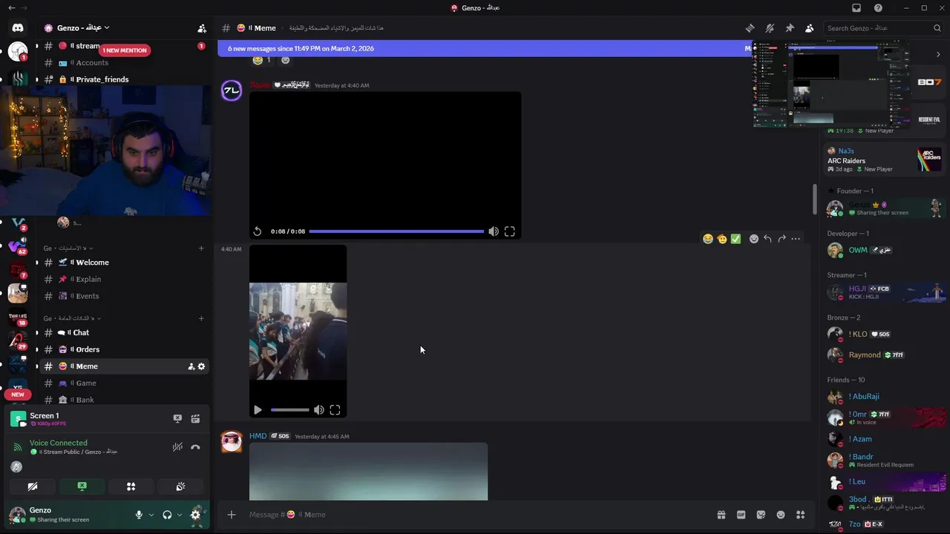React with the laughing emoji
Image resolution: width=950 pixels, height=534 pixels.
click(x=708, y=239)
